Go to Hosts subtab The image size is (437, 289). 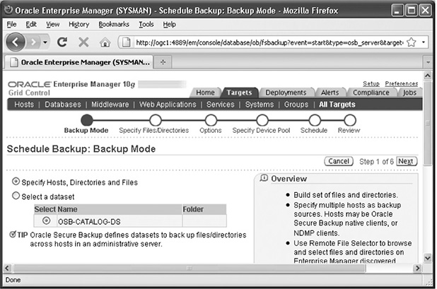[24, 105]
